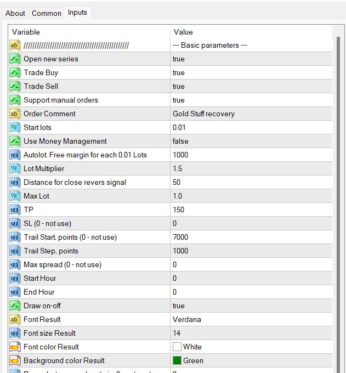Image resolution: width=346 pixels, height=373 pixels.
Task: Click the decimal icon beside Start lots
Action: click(15, 127)
